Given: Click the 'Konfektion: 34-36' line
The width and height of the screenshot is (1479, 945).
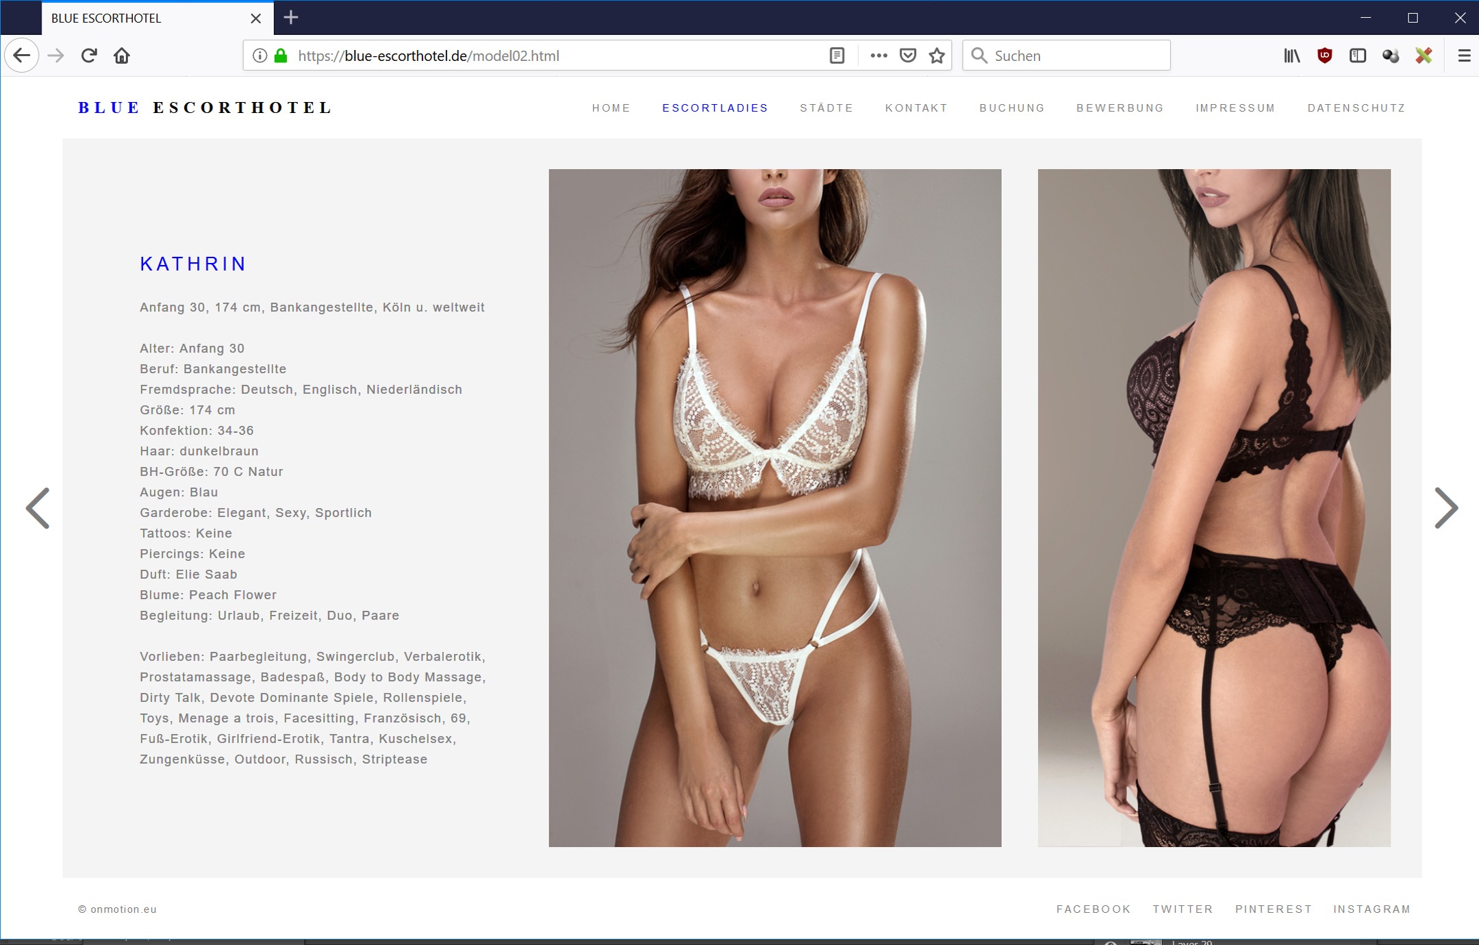Looking at the screenshot, I should [197, 431].
